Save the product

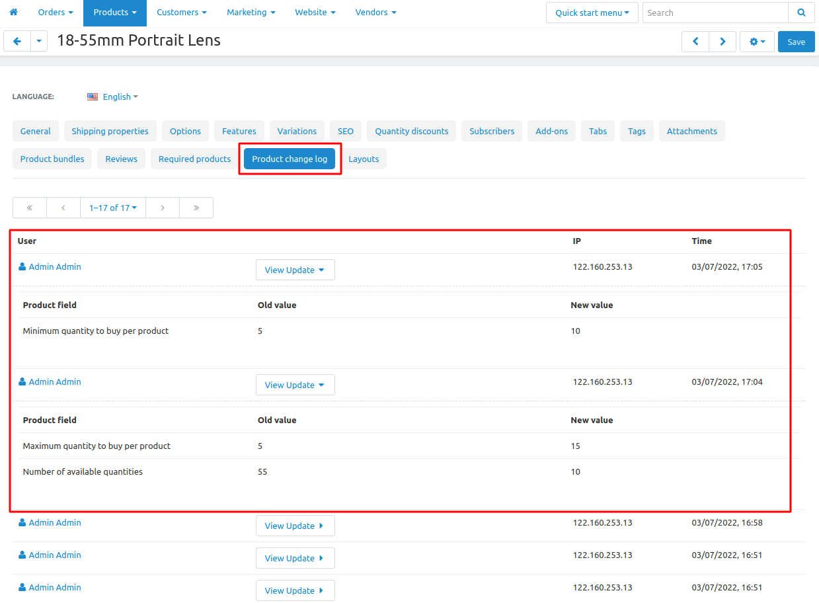tap(797, 42)
